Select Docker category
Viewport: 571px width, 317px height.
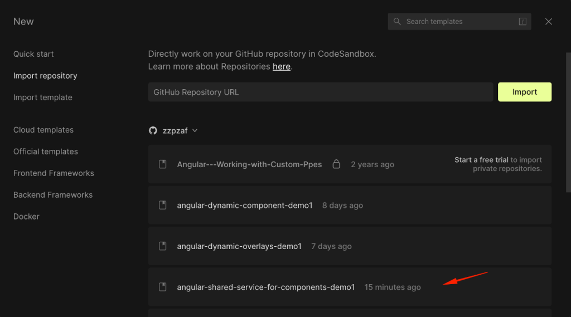(x=26, y=217)
